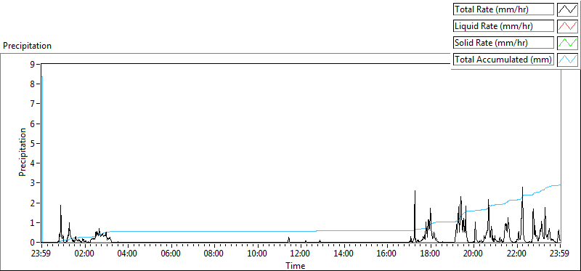Click the 22:00 time axis marker
581x271 pixels.
click(x=517, y=254)
